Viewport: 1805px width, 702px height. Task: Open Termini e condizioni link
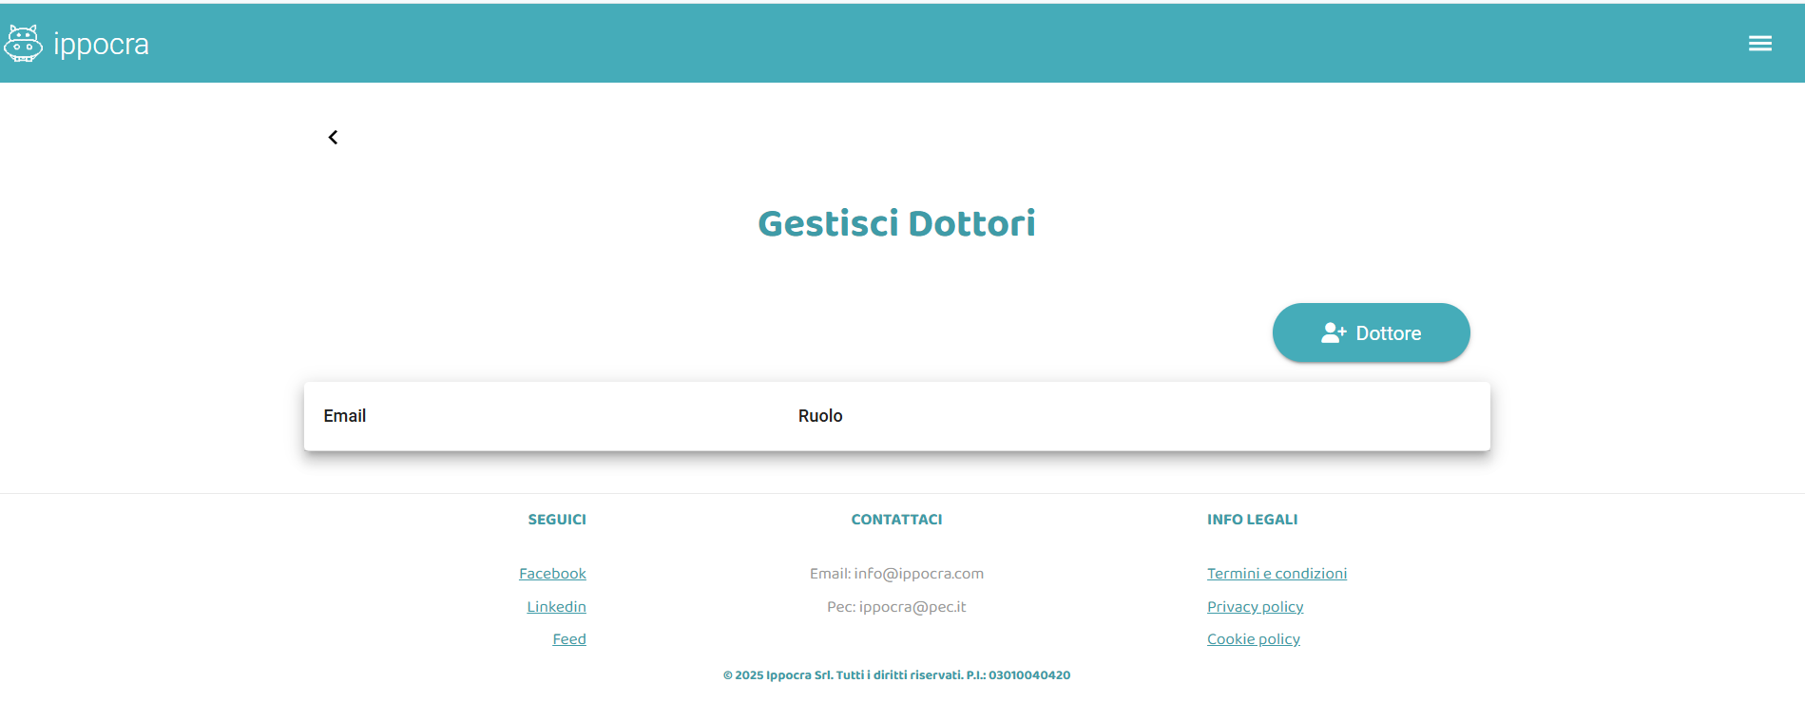coord(1277,574)
